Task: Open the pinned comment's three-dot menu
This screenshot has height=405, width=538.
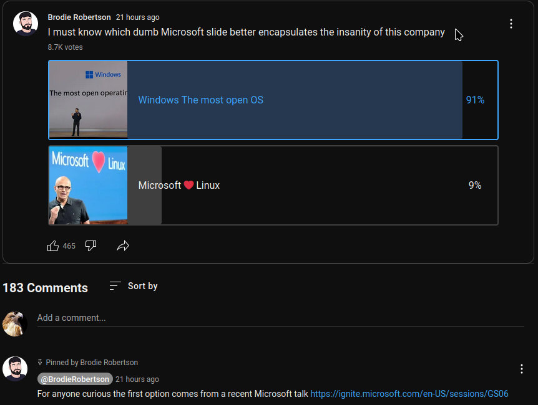Action: (x=522, y=369)
